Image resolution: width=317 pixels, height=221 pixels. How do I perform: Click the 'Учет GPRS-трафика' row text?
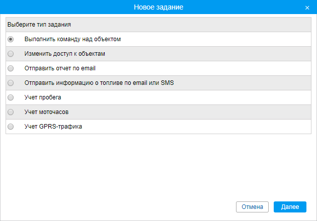53,127
